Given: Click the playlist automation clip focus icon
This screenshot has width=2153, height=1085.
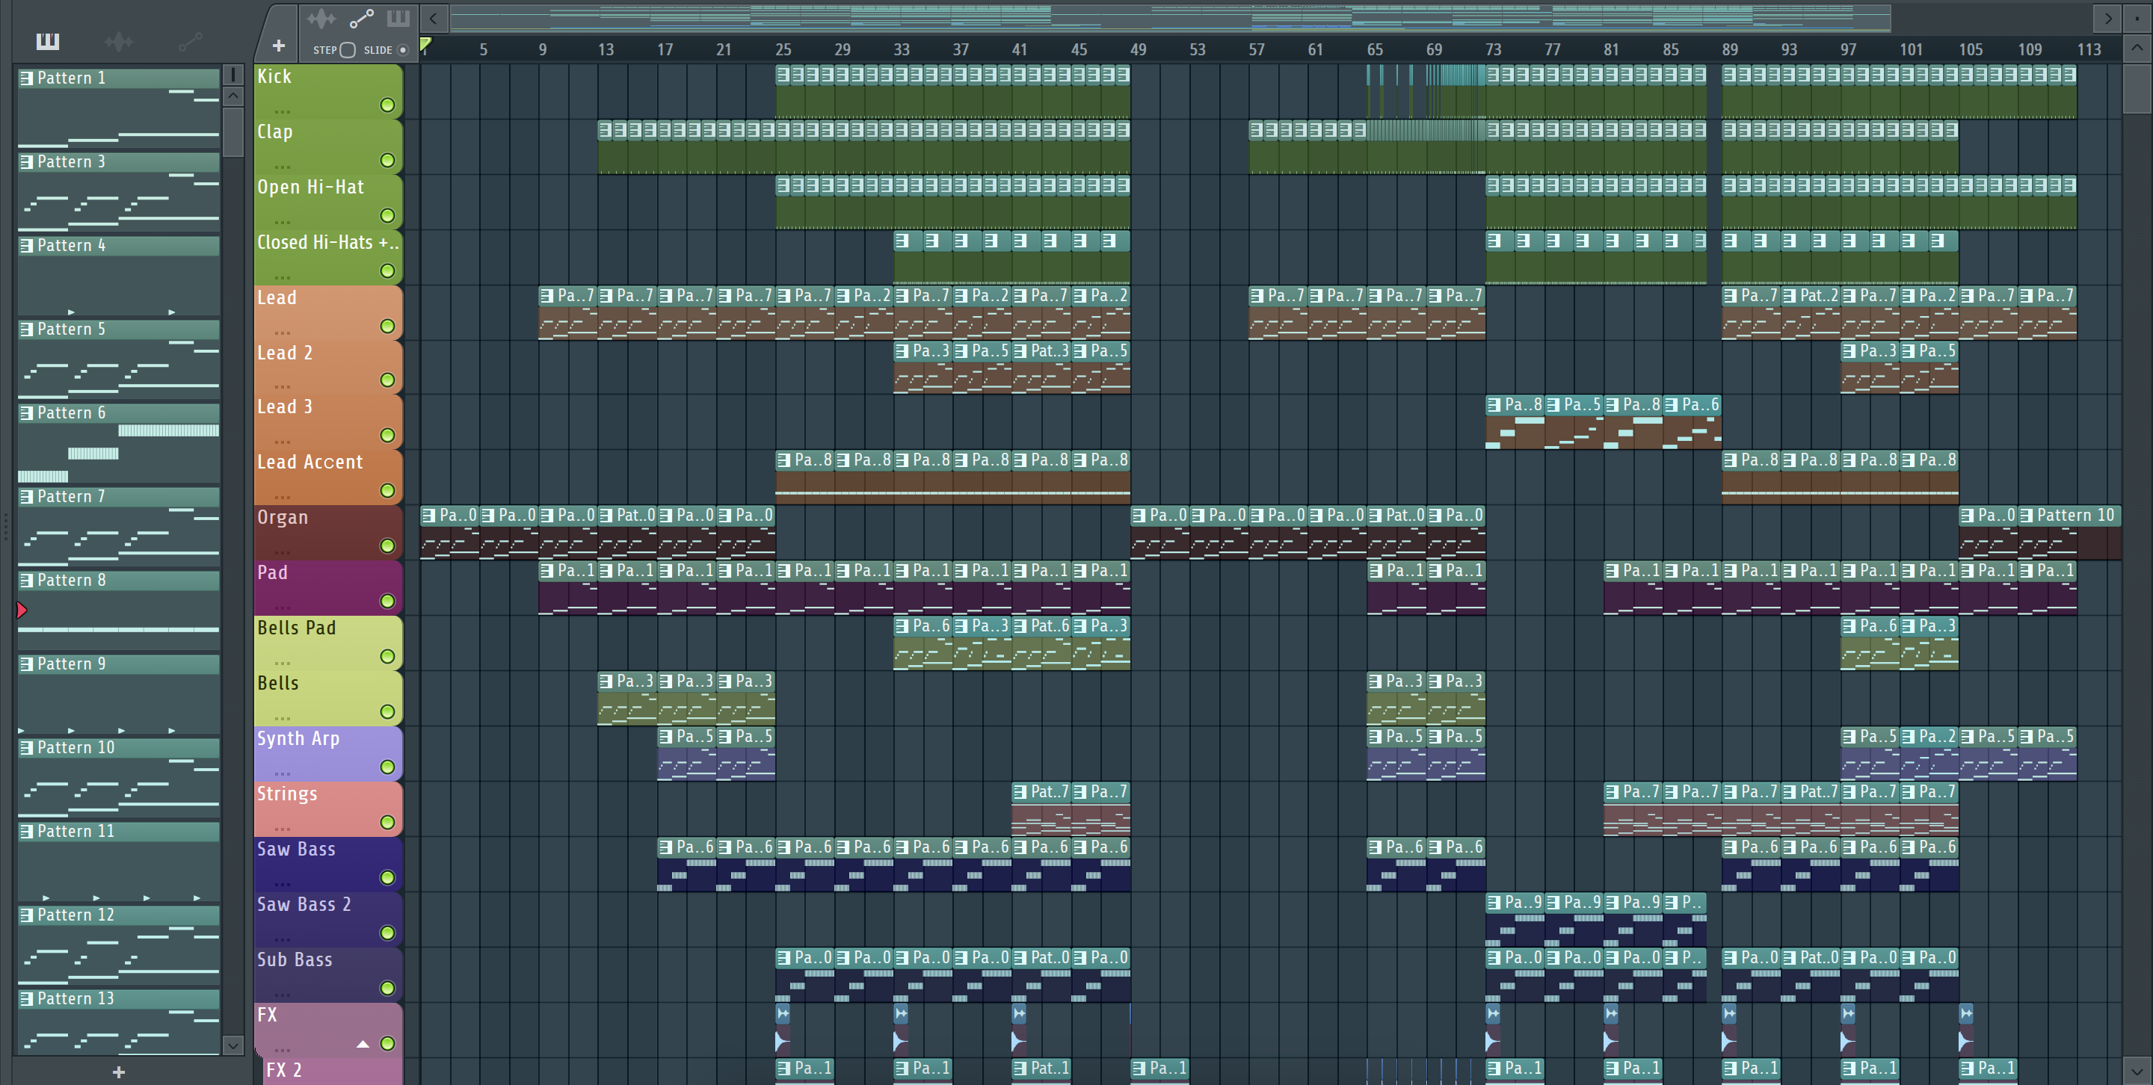Looking at the screenshot, I should [x=361, y=19].
